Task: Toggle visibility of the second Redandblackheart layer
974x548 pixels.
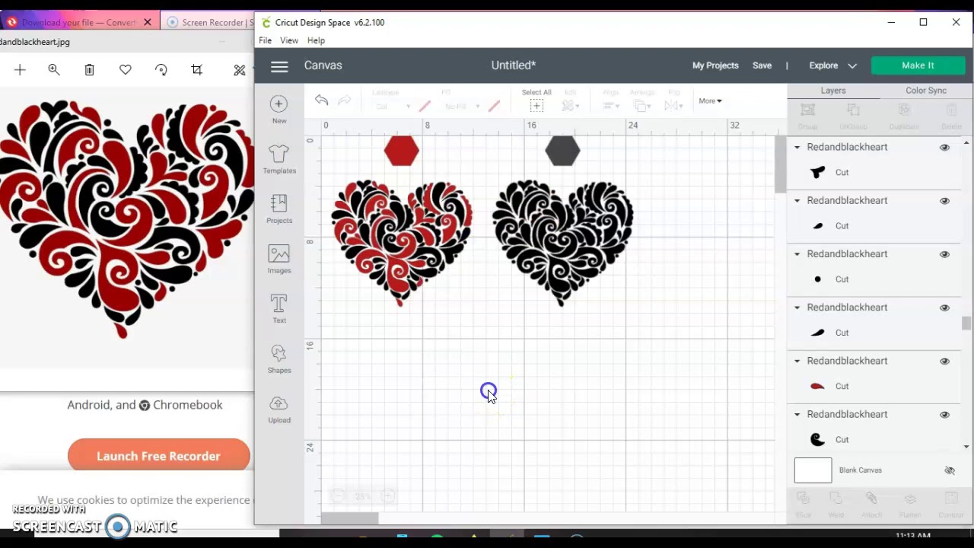Action: click(944, 201)
